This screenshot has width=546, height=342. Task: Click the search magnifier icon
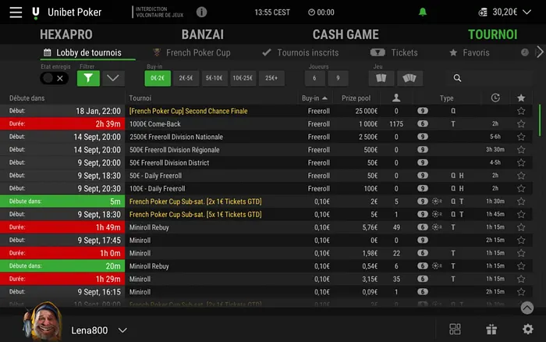tap(457, 78)
